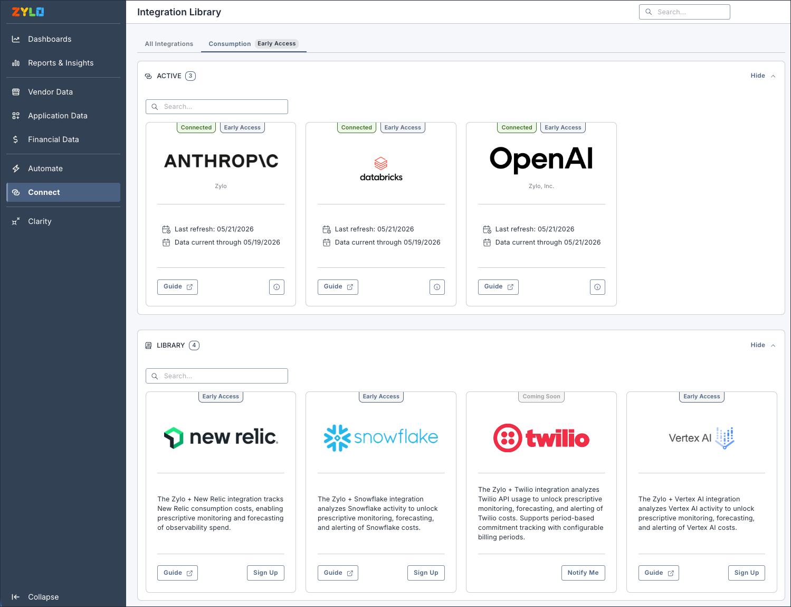Click the top search magnifier icon
Screen dimensions: 791x607
click(649, 12)
